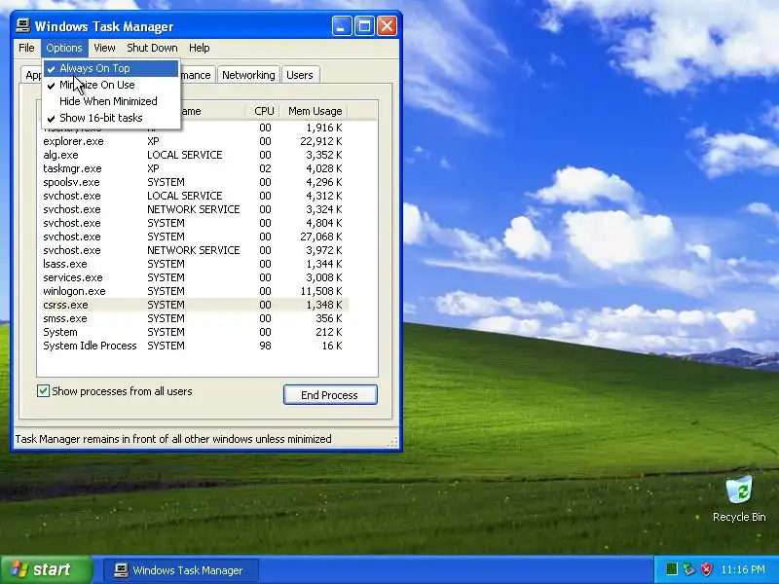Viewport: 779px width, 584px height.
Task: Click the 98 CPU value
Action: [x=265, y=346]
